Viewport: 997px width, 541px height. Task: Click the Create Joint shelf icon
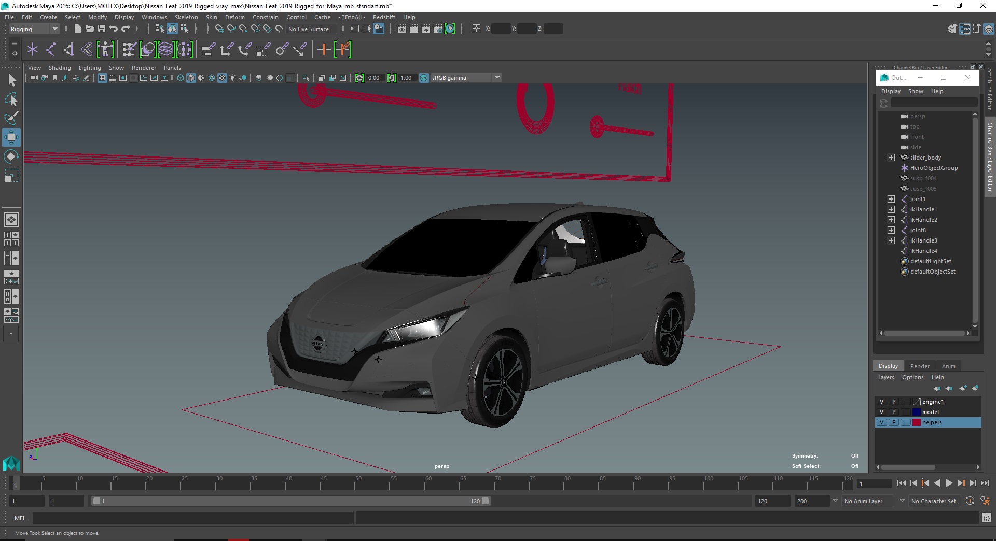click(51, 50)
